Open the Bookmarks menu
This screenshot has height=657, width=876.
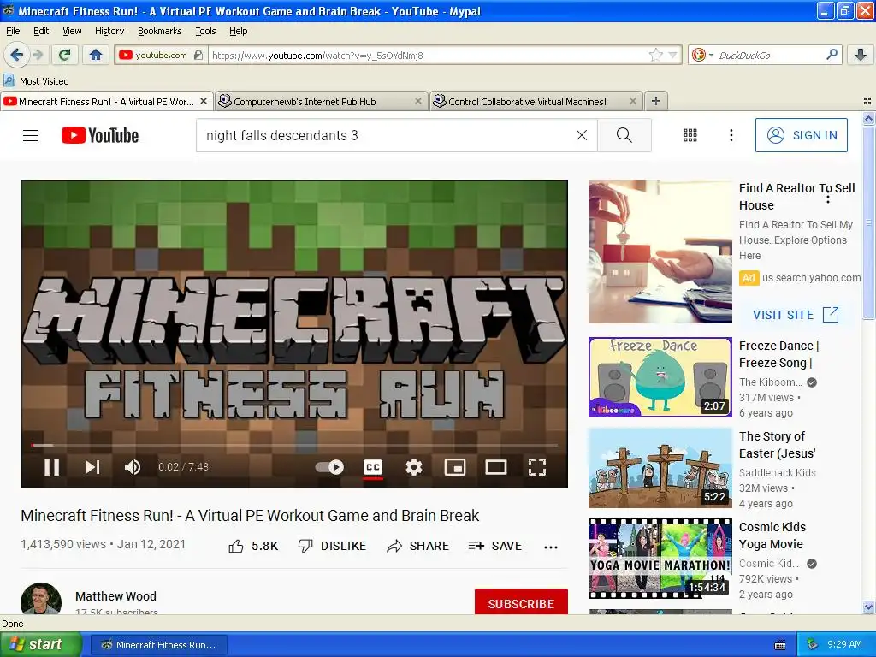click(159, 31)
